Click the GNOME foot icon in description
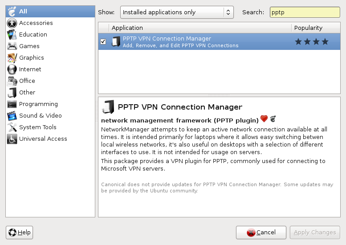The image size is (346, 245). 273,119
